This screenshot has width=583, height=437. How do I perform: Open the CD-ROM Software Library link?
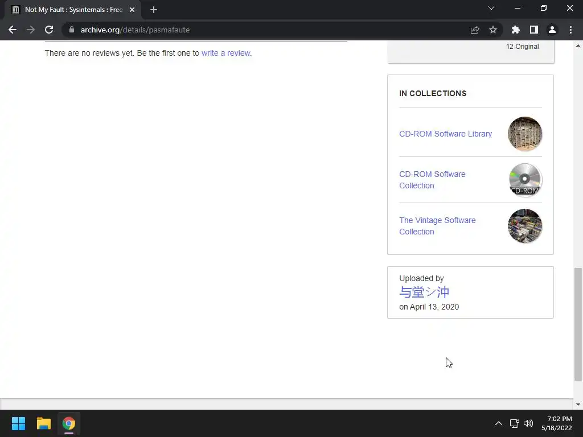coord(445,134)
